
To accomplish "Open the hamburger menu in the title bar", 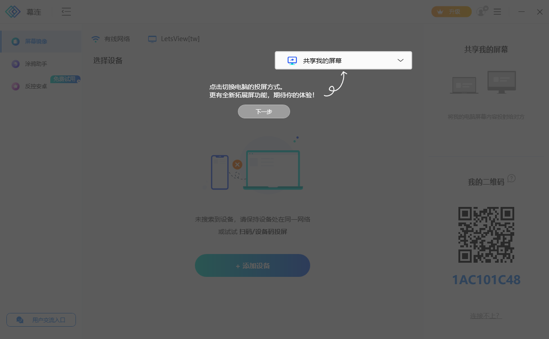I will pos(497,12).
